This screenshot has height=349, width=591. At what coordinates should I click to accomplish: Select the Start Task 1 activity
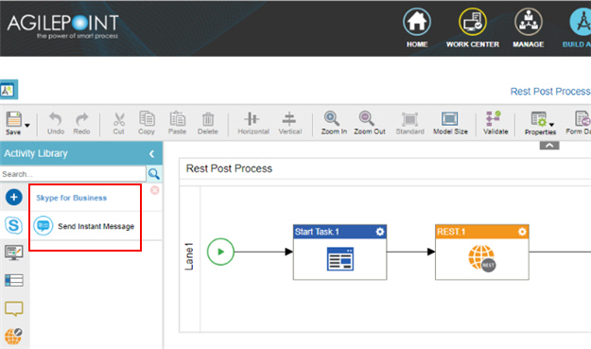click(340, 253)
